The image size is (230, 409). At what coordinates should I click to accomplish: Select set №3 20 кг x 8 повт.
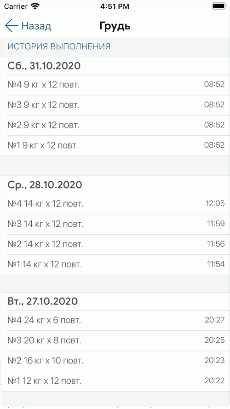[115, 340]
